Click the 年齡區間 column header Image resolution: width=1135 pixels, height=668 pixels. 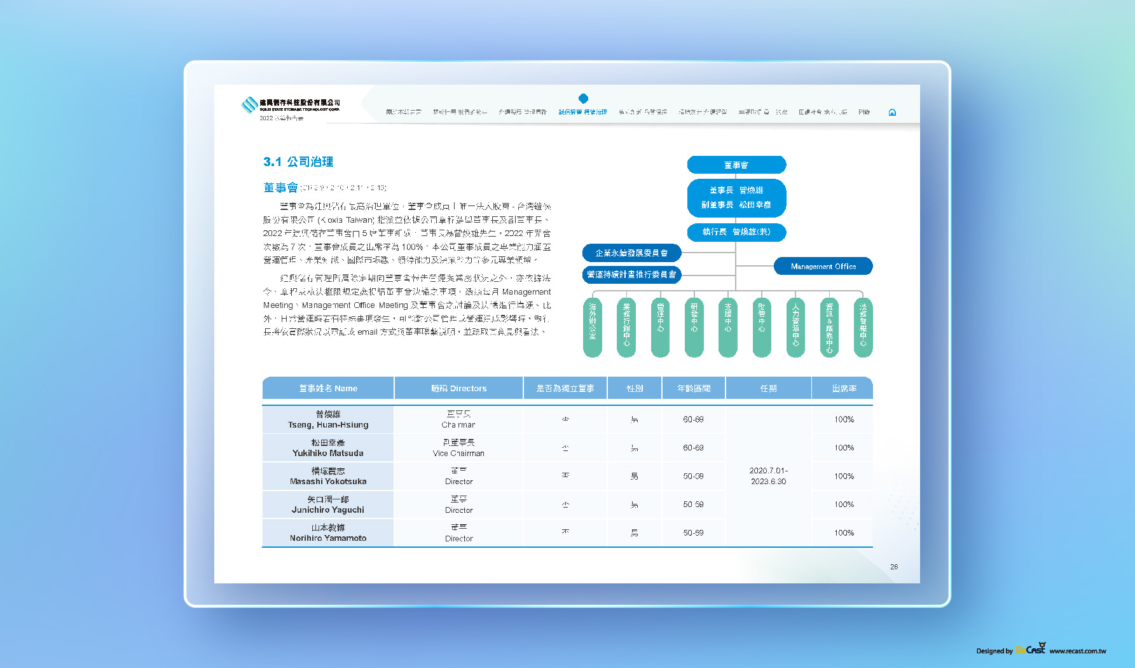[694, 388]
